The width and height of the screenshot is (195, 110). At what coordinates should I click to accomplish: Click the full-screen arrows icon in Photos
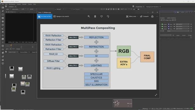click(156, 95)
